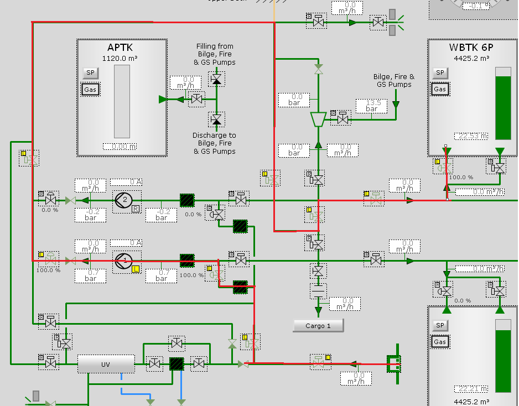Select ballast pump 1 symbol

125,260
